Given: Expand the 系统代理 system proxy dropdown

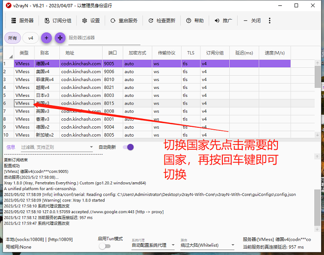Looking at the screenshot, I should [153, 245].
